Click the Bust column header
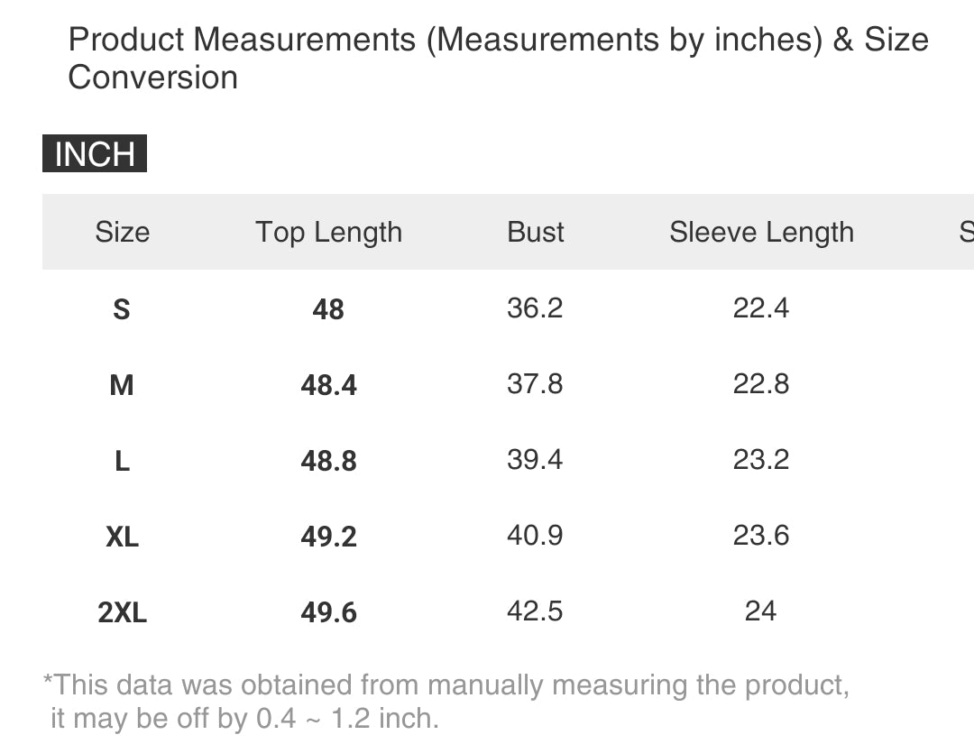The image size is (974, 744). coord(536,232)
